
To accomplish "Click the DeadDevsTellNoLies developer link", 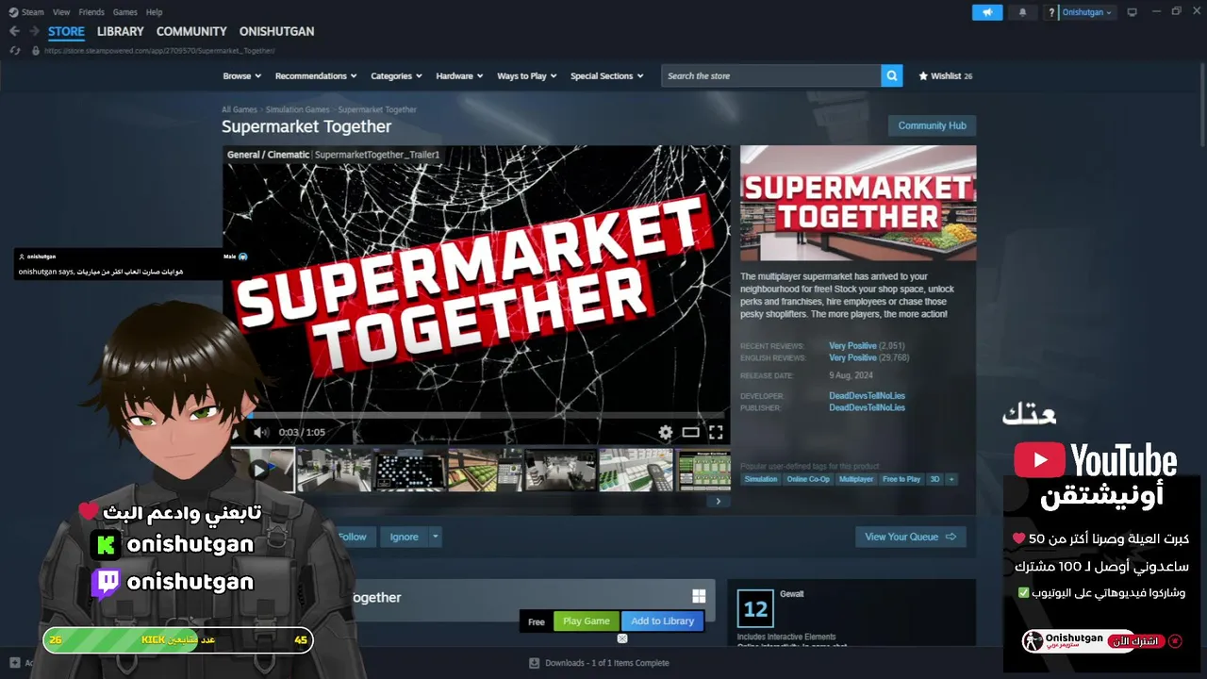I will point(867,396).
